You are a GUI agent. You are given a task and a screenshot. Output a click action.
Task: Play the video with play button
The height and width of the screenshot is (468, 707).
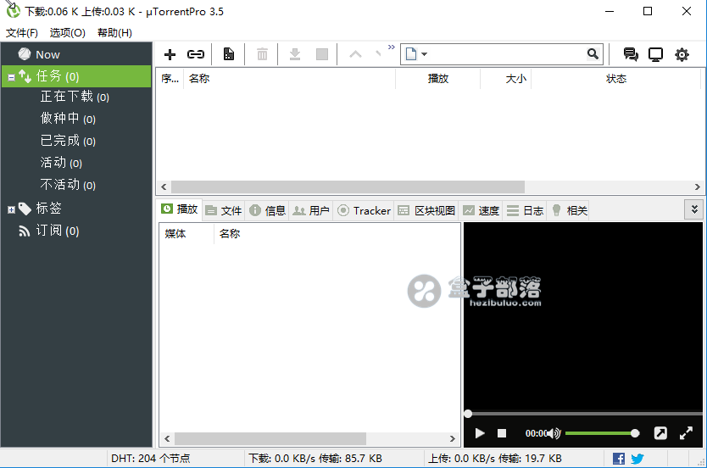(480, 433)
